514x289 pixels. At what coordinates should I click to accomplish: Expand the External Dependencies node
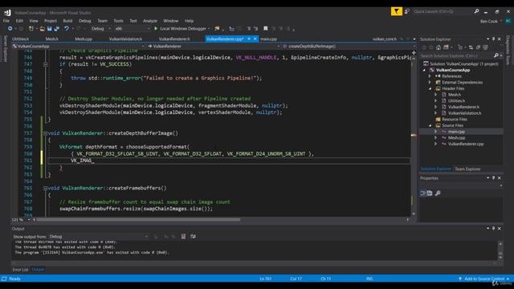pyautogui.click(x=430, y=82)
